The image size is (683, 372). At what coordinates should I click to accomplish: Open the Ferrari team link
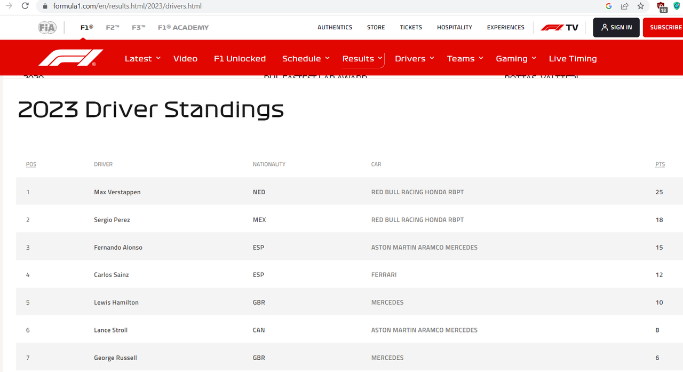coord(384,275)
